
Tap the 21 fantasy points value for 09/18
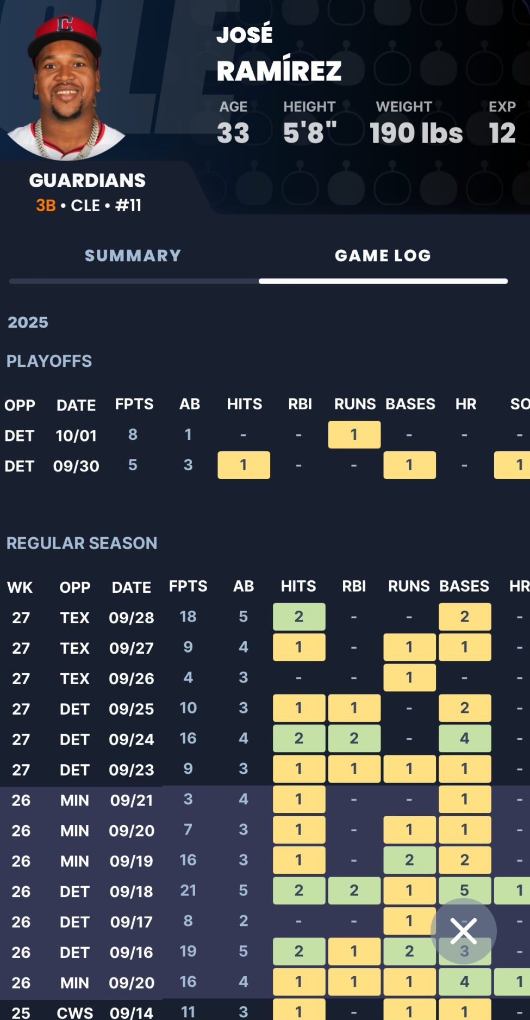coord(188,890)
